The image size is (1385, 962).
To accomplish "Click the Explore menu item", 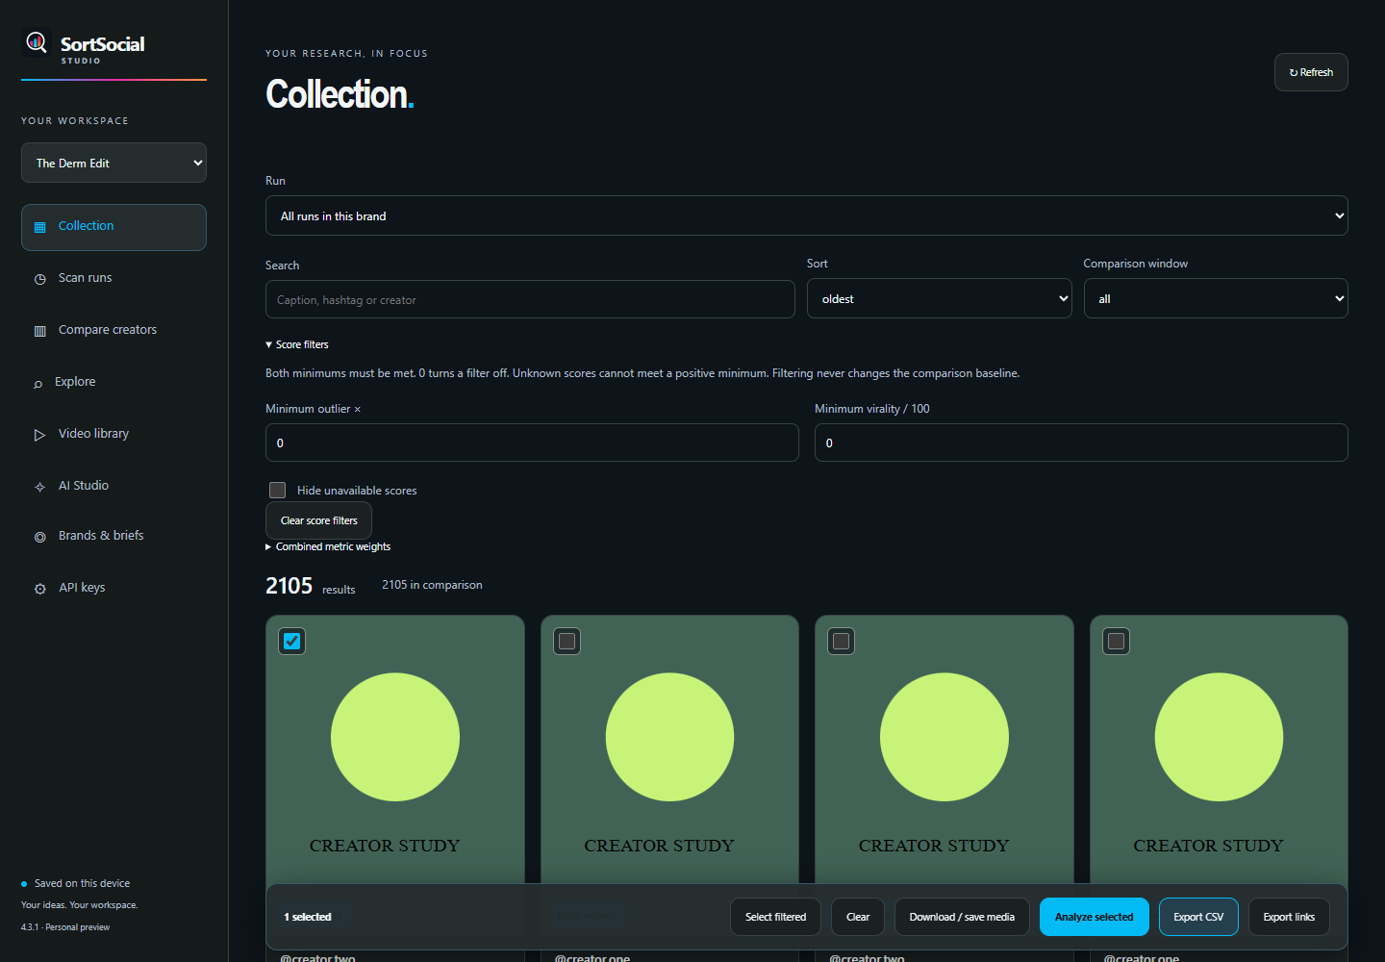I will [113, 382].
